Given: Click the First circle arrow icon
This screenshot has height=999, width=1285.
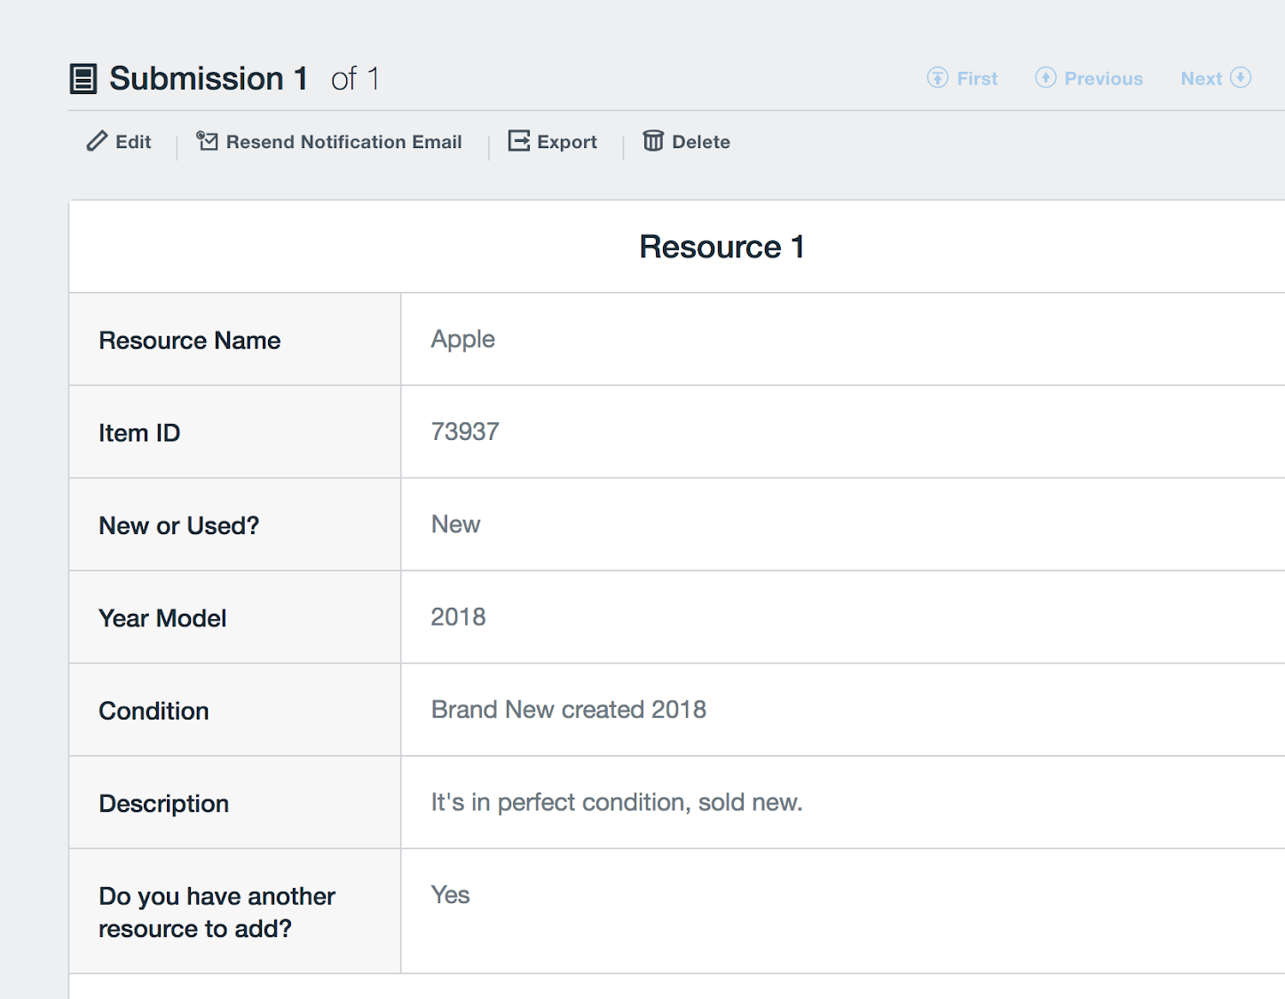Looking at the screenshot, I should 937,78.
